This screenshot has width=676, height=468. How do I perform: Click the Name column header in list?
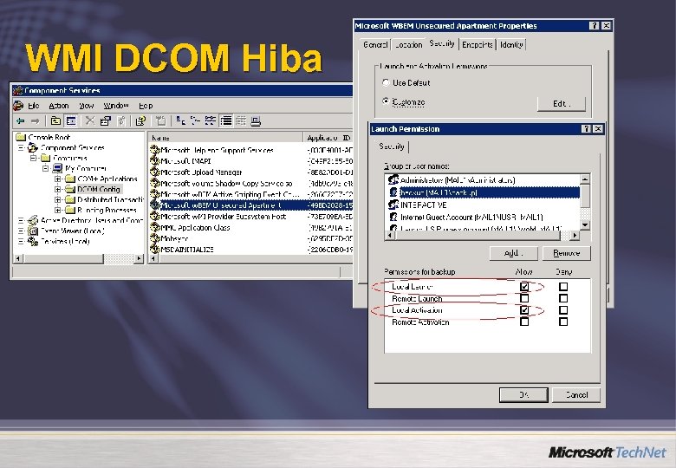[x=225, y=138]
